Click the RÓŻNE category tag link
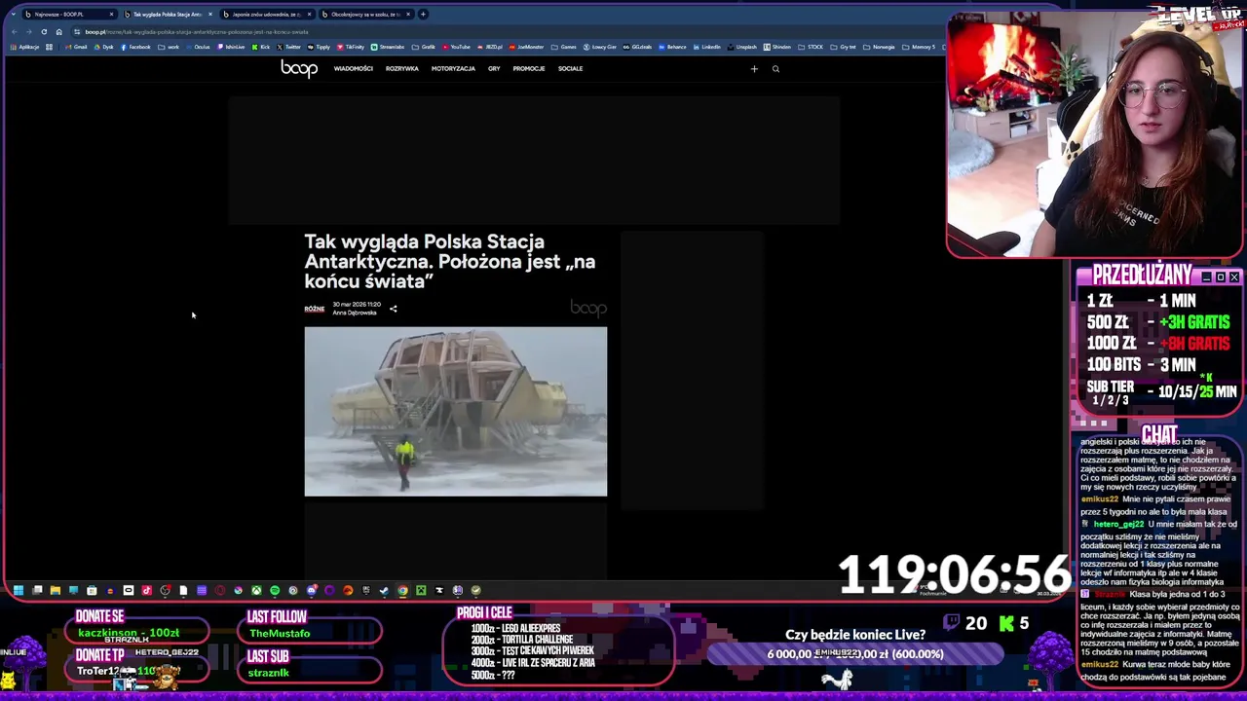 click(x=314, y=309)
